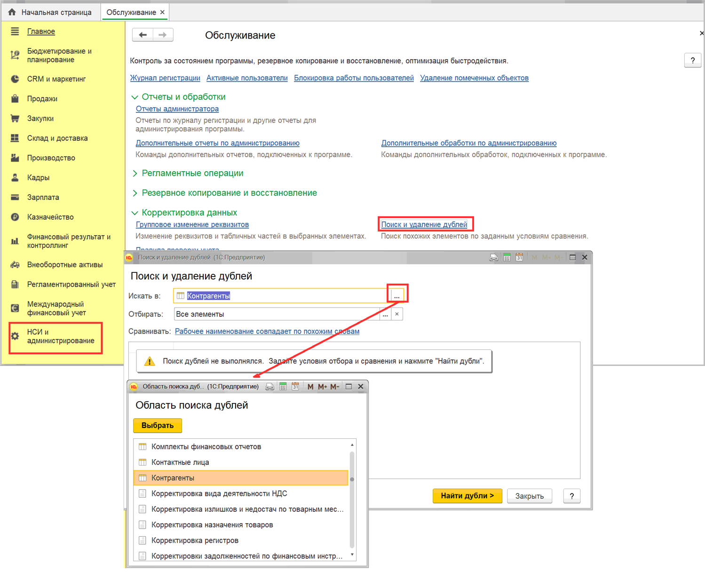
Task: Open Групповое изменение реквизитов link
Action: [x=192, y=225]
